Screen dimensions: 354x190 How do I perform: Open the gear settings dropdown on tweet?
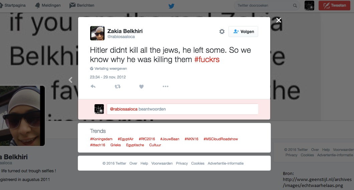(222, 32)
